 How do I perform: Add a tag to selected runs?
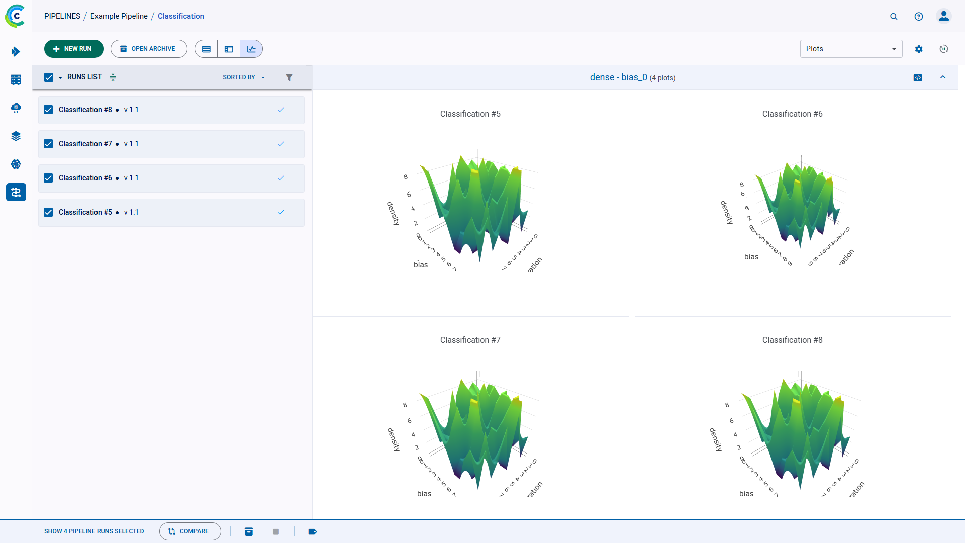pyautogui.click(x=313, y=531)
